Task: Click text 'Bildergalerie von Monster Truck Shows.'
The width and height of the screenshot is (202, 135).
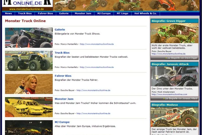Action: pos(77,34)
